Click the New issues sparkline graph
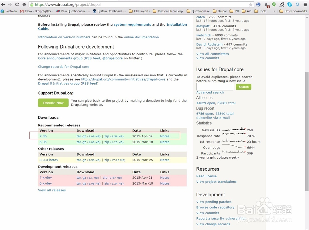Screen dimensions: 309x230 click(234, 130)
